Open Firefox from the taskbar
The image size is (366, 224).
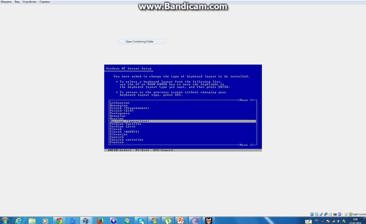click(100, 221)
